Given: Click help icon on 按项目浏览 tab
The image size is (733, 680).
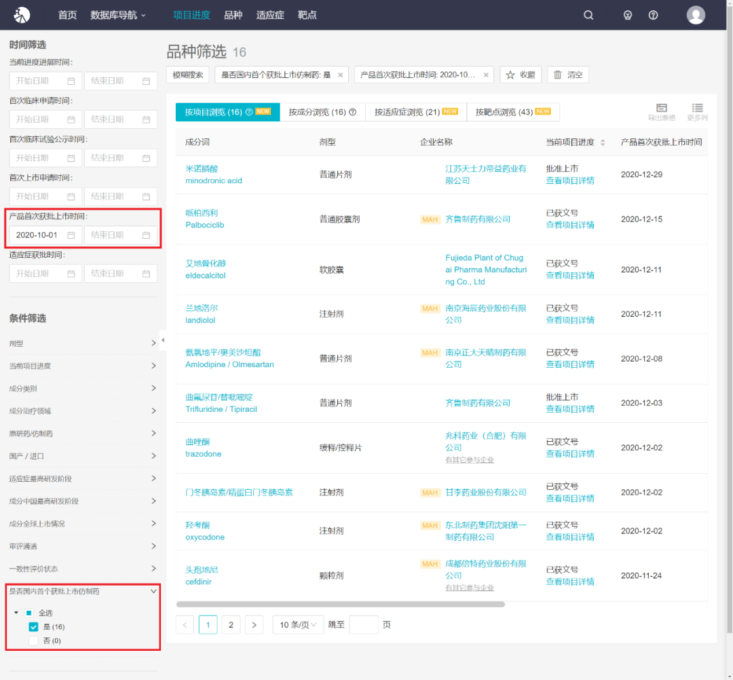Looking at the screenshot, I should (249, 112).
